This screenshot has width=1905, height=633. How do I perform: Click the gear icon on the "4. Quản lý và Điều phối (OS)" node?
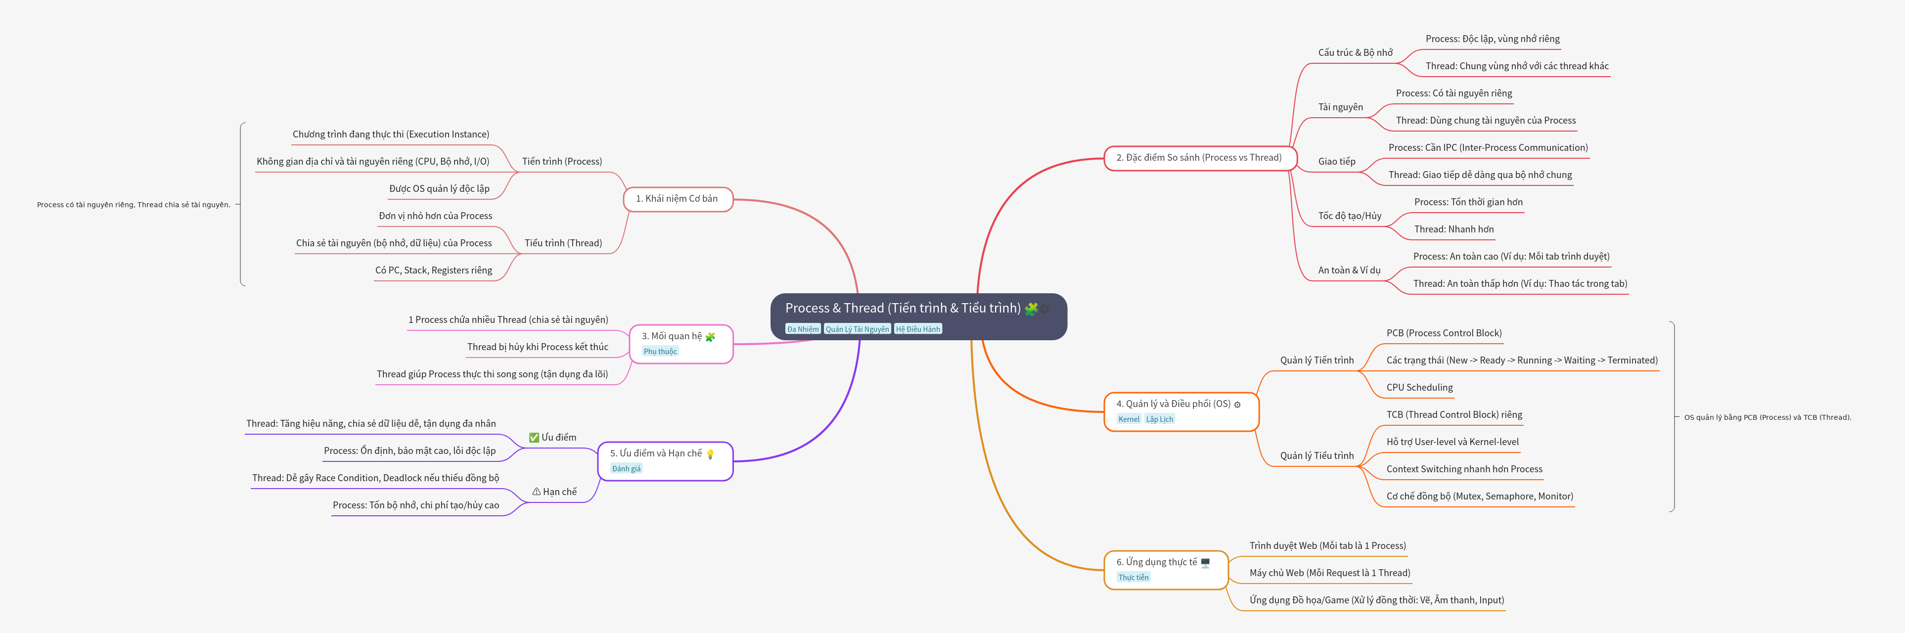coord(1237,405)
